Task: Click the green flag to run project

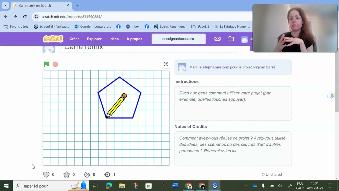Action: pyautogui.click(x=47, y=64)
